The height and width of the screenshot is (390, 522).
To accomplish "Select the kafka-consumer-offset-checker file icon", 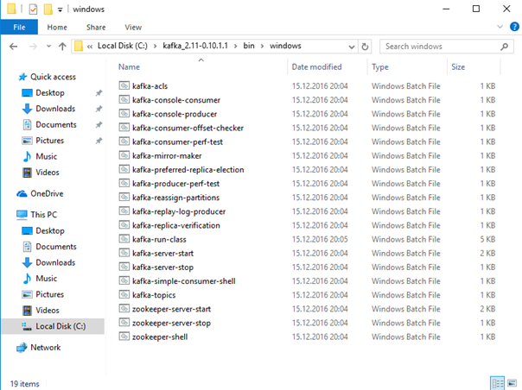I will tap(124, 128).
